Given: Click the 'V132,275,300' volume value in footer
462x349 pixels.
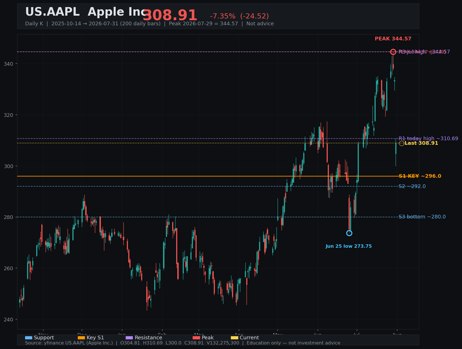Looking at the screenshot, I should (x=223, y=343).
